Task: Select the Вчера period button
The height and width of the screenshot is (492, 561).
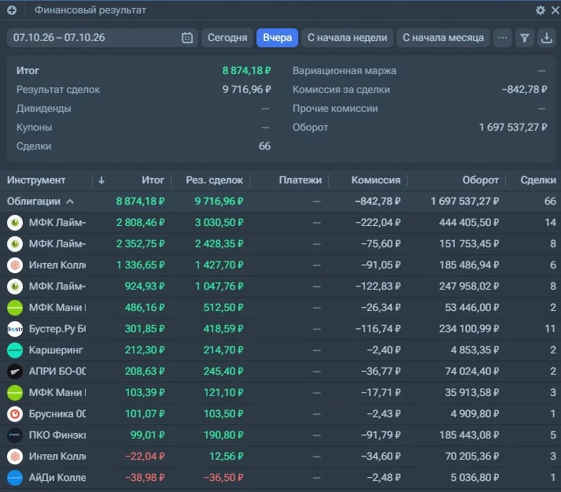Action: [277, 38]
